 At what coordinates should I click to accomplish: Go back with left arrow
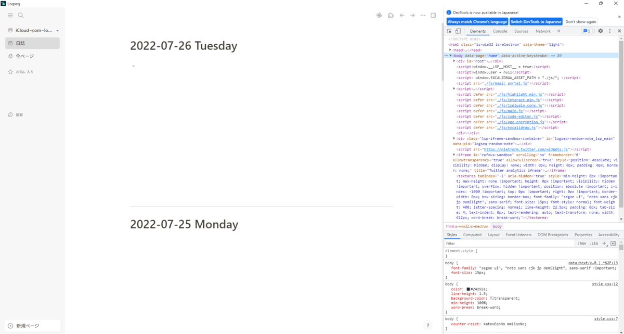(402, 16)
